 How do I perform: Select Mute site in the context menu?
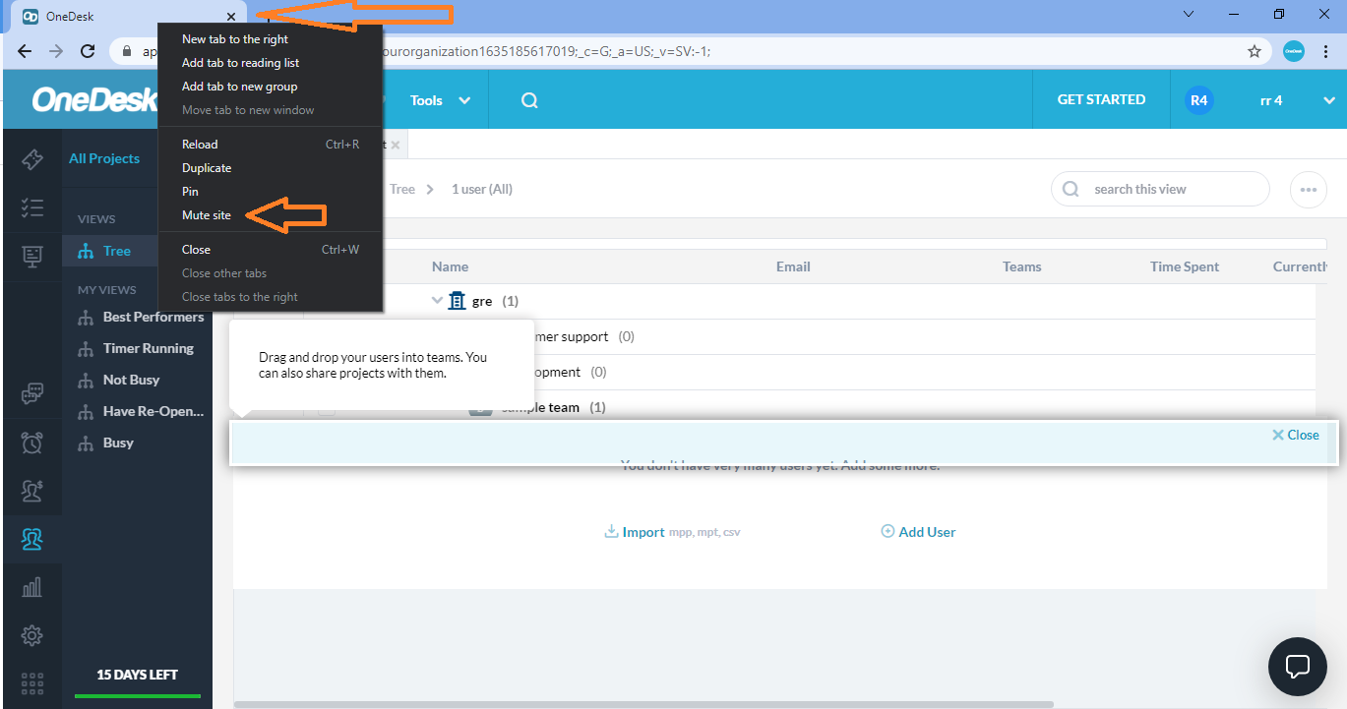pyautogui.click(x=207, y=215)
